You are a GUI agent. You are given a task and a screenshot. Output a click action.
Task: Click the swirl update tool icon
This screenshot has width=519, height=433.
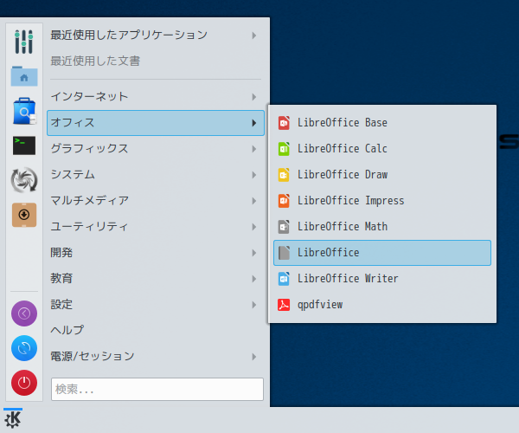[24, 180]
